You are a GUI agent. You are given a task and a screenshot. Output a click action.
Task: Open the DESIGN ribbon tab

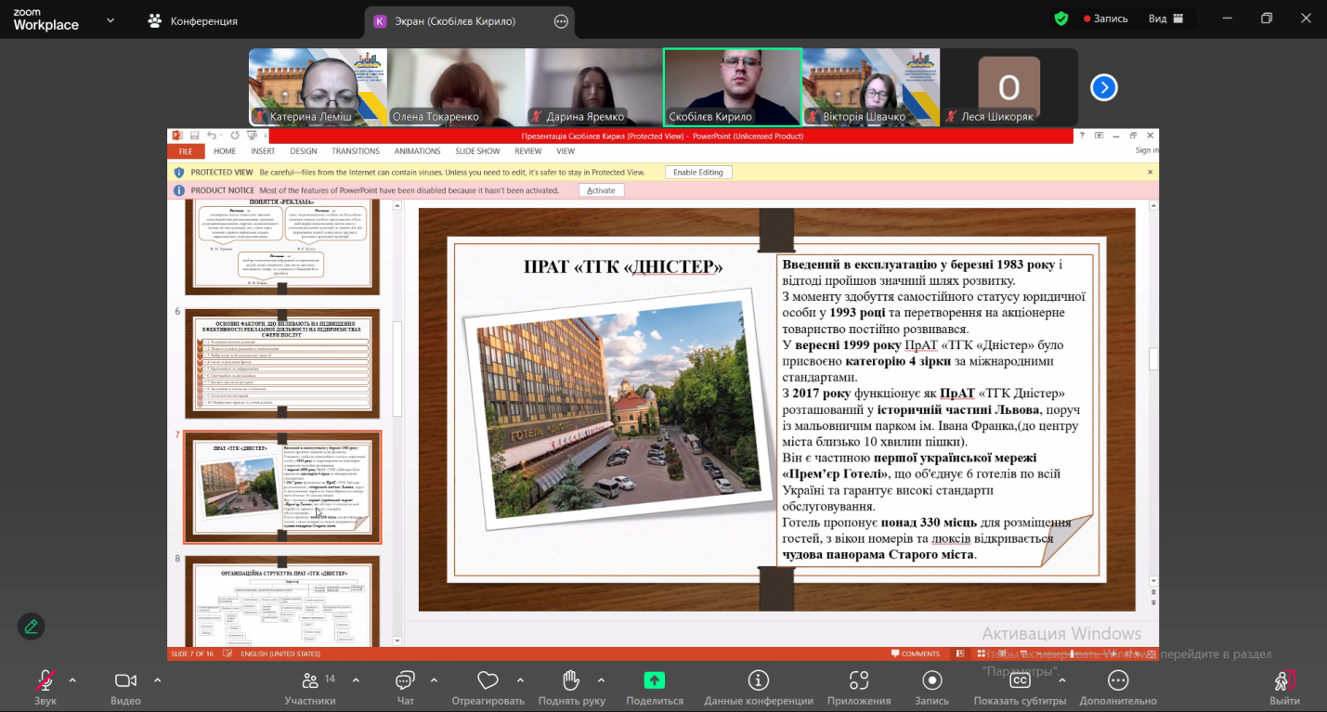(x=304, y=151)
